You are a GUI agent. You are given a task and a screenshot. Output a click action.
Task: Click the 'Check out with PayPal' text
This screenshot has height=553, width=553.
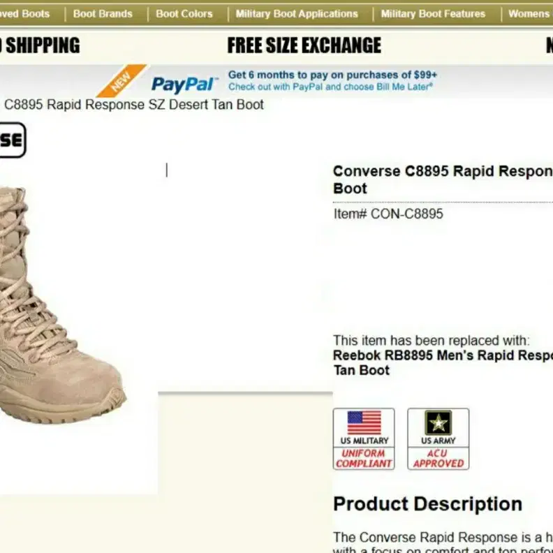330,87
